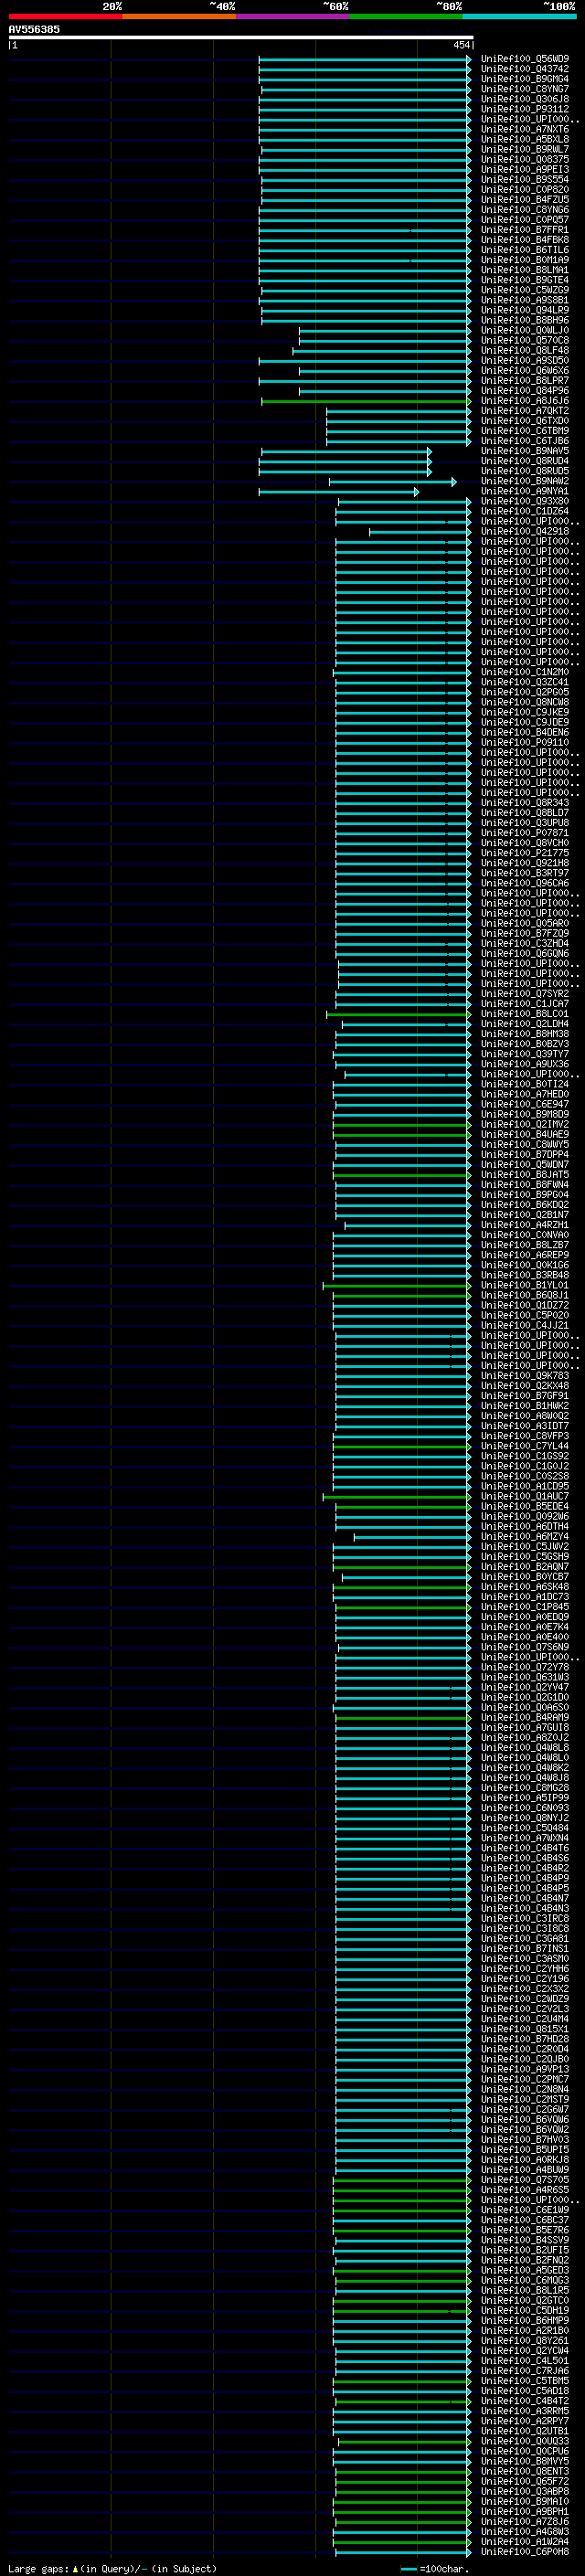585x2576 pixels.
Task: Open hit UniRef100_B0TI24
Action: pos(525,1084)
